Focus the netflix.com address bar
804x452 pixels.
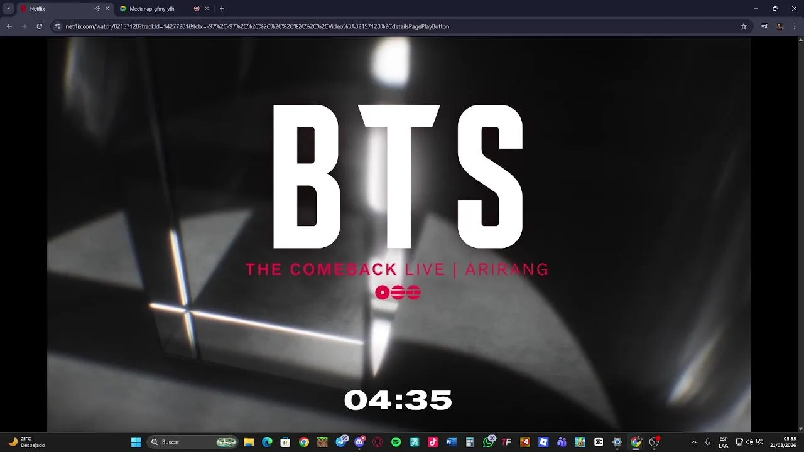point(401,26)
